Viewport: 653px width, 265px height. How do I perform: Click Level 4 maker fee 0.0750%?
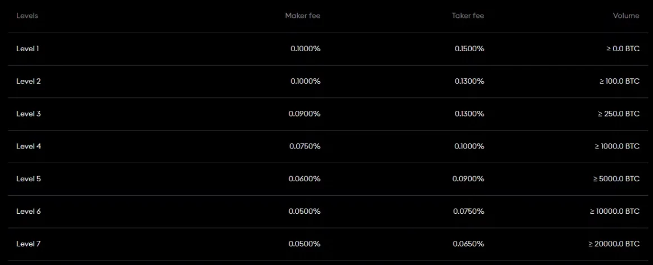pyautogui.click(x=305, y=146)
